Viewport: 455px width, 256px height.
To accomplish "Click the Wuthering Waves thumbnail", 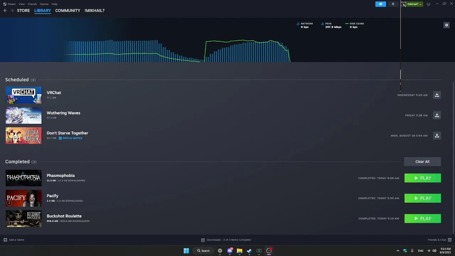I will click(x=23, y=115).
